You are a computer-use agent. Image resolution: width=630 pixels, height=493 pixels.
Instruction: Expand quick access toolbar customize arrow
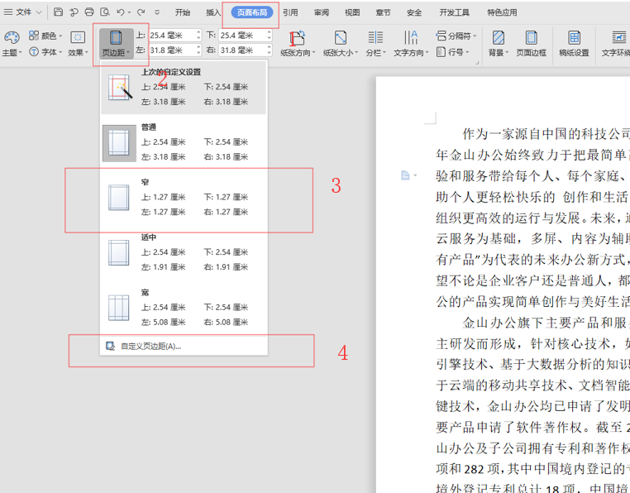point(157,12)
